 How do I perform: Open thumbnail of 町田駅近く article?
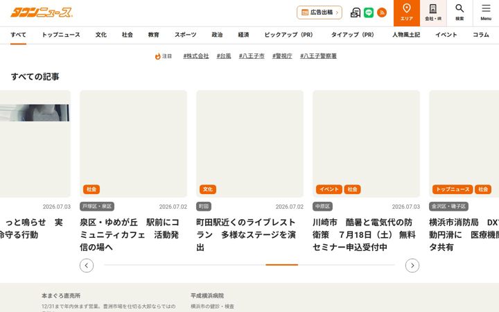point(249,144)
